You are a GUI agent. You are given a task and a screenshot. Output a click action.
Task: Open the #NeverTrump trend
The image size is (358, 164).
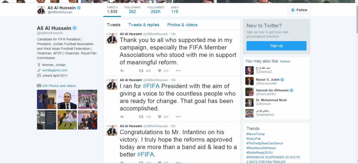coord(255,134)
